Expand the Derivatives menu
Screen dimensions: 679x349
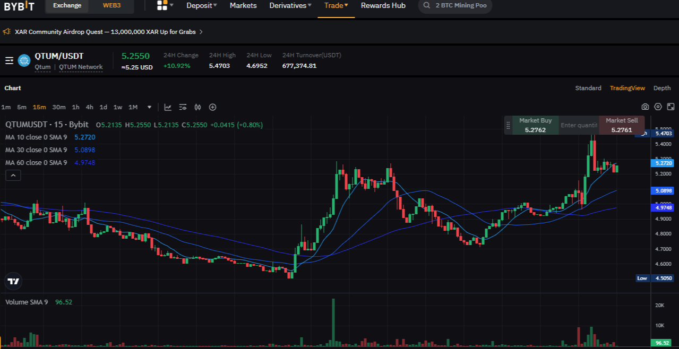point(290,5)
